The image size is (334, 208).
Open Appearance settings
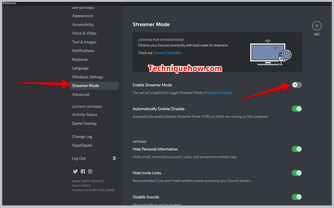[82, 16]
